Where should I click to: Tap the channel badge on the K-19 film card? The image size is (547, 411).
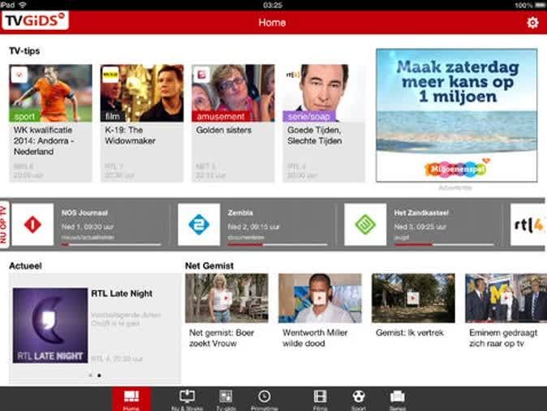pyautogui.click(x=110, y=75)
